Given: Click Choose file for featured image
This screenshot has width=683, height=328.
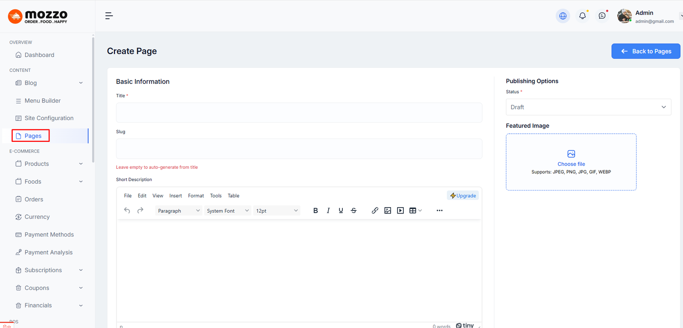Looking at the screenshot, I should click(571, 164).
